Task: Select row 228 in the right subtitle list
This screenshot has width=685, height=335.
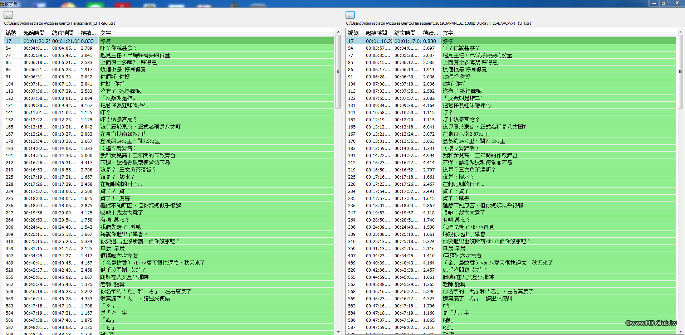Action: pos(511,184)
